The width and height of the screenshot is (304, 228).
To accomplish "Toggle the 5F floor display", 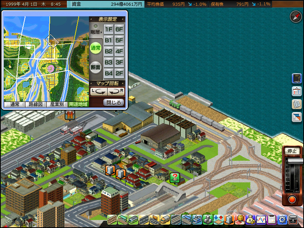I will (119, 40).
